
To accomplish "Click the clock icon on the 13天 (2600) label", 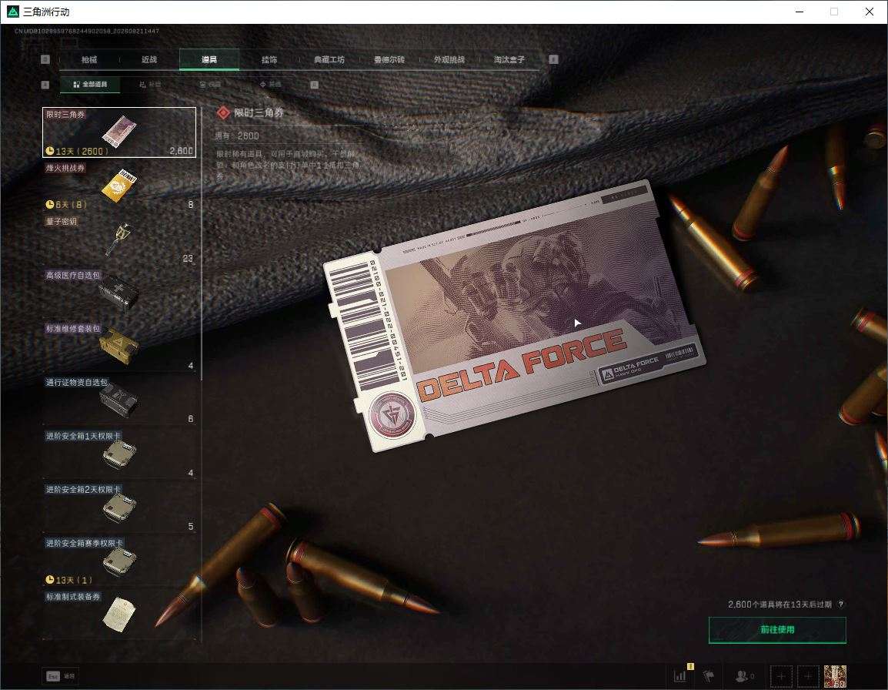I will [x=50, y=152].
